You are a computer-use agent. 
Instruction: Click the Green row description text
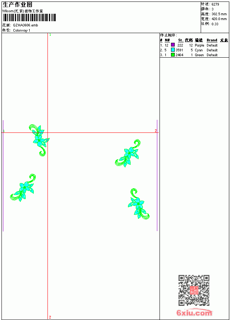tap(199, 55)
